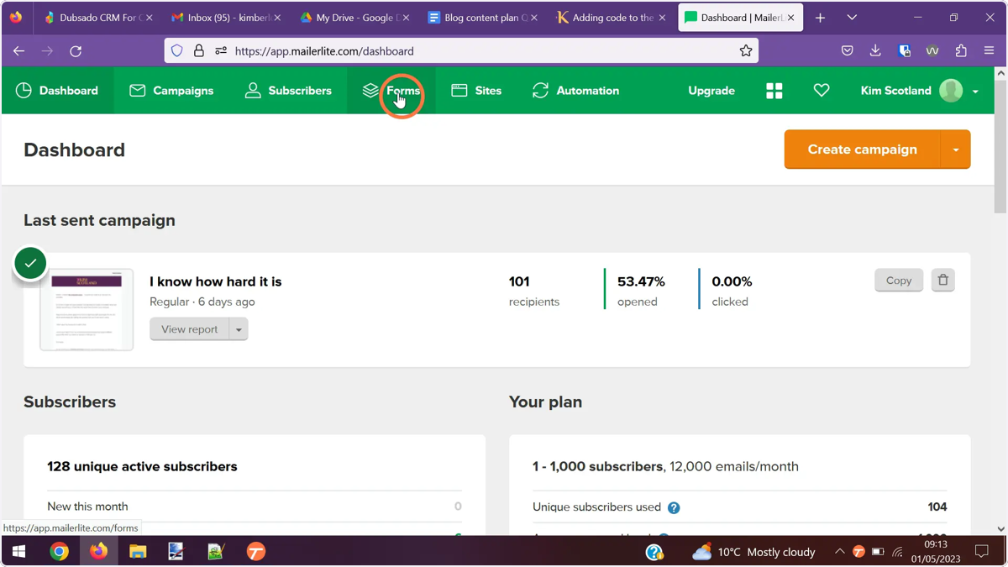Screen dimensions: 1008x567
Task: Go to the Subscribers section
Action: click(288, 91)
